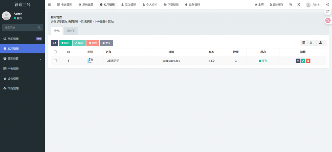
Task: Click the 搜索菜单 search input field
Action: (x=20, y=27)
